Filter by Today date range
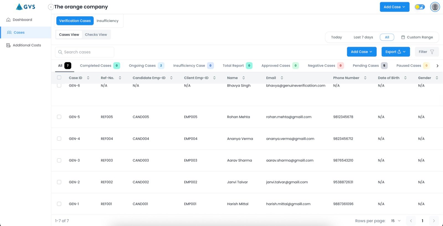This screenshot has height=226, width=443. coord(336,37)
